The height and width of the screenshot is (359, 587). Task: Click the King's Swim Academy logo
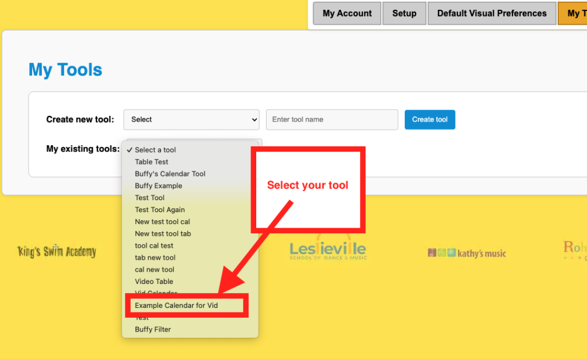click(x=57, y=252)
